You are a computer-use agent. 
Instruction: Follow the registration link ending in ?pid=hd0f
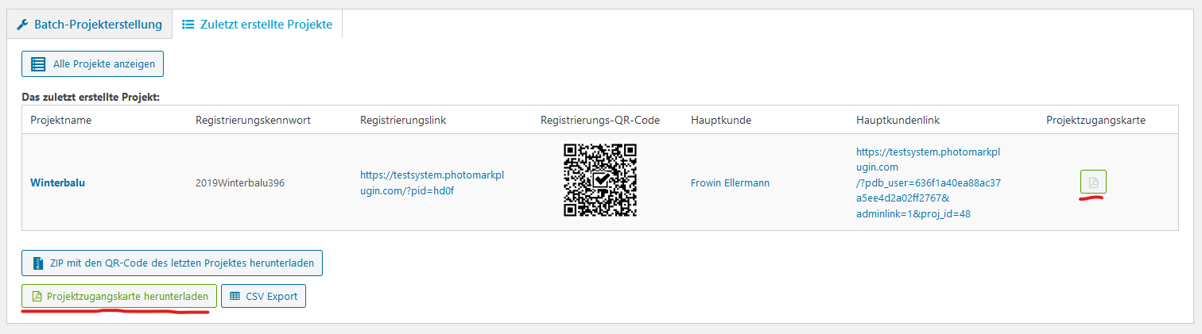(x=432, y=182)
